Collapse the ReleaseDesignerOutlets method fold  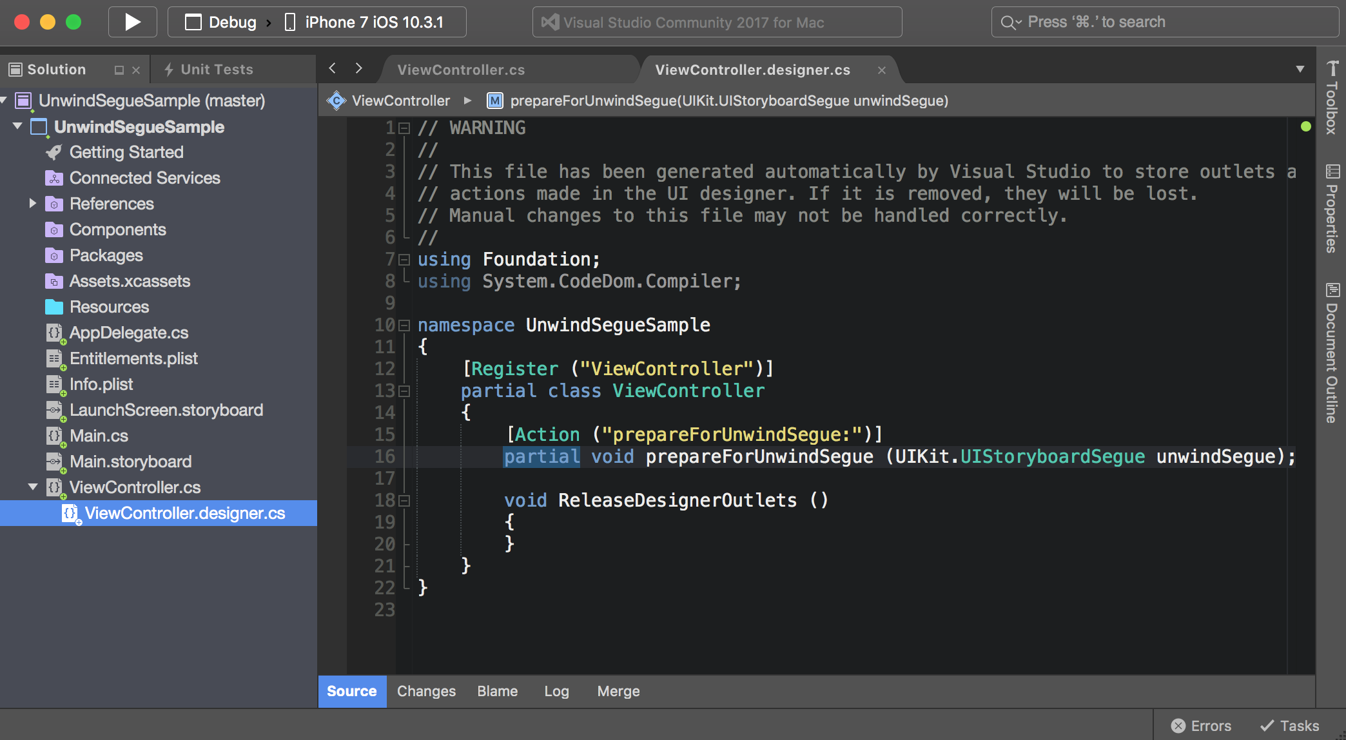pyautogui.click(x=404, y=501)
